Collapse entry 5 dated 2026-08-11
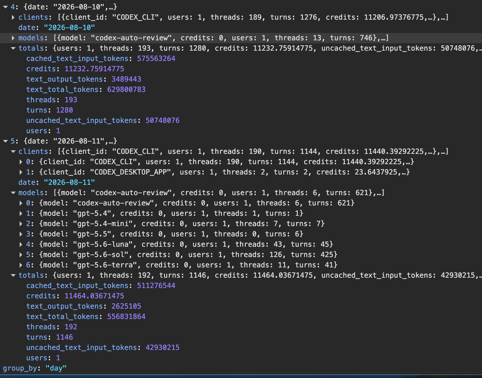 point(5,141)
